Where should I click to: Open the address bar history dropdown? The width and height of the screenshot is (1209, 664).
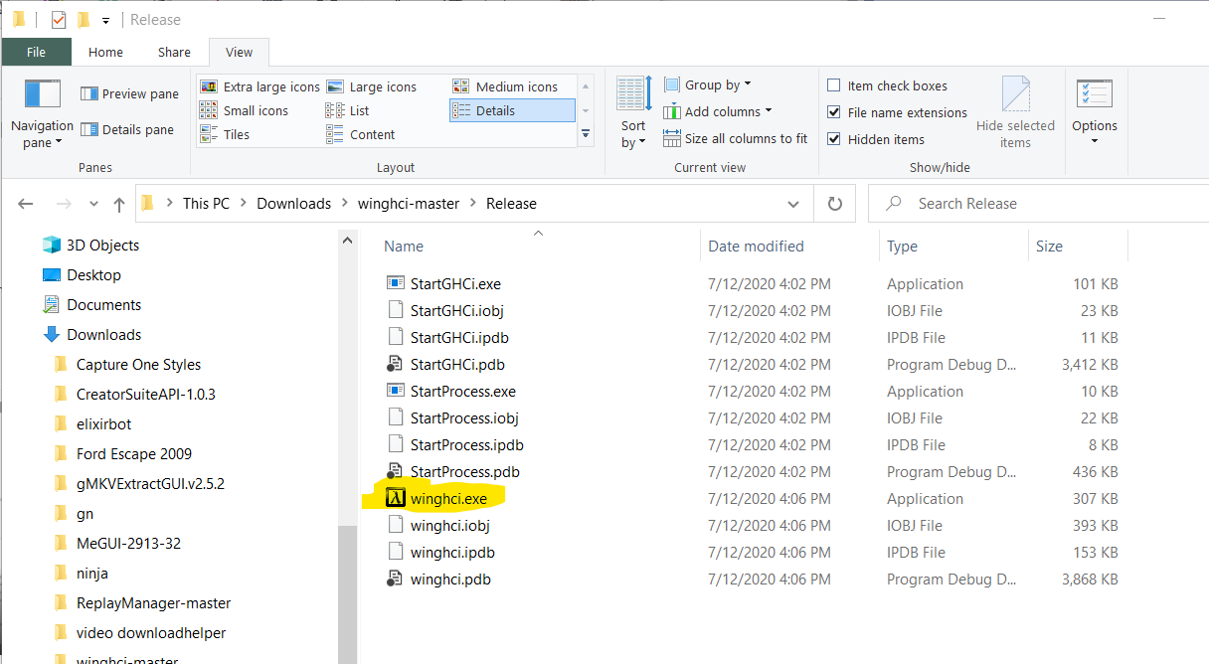tap(793, 204)
